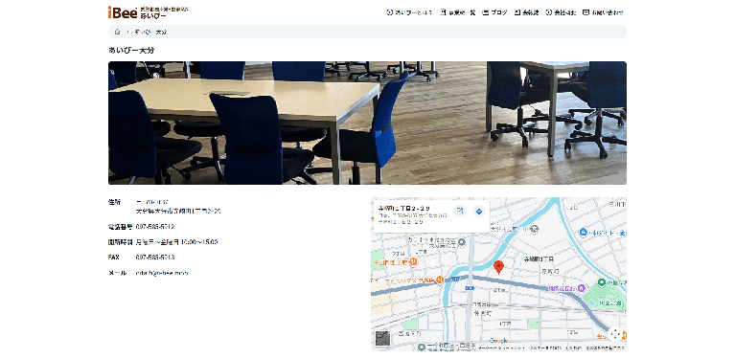
Task: Click the open-larger-map icon in map card
Action: click(x=460, y=212)
